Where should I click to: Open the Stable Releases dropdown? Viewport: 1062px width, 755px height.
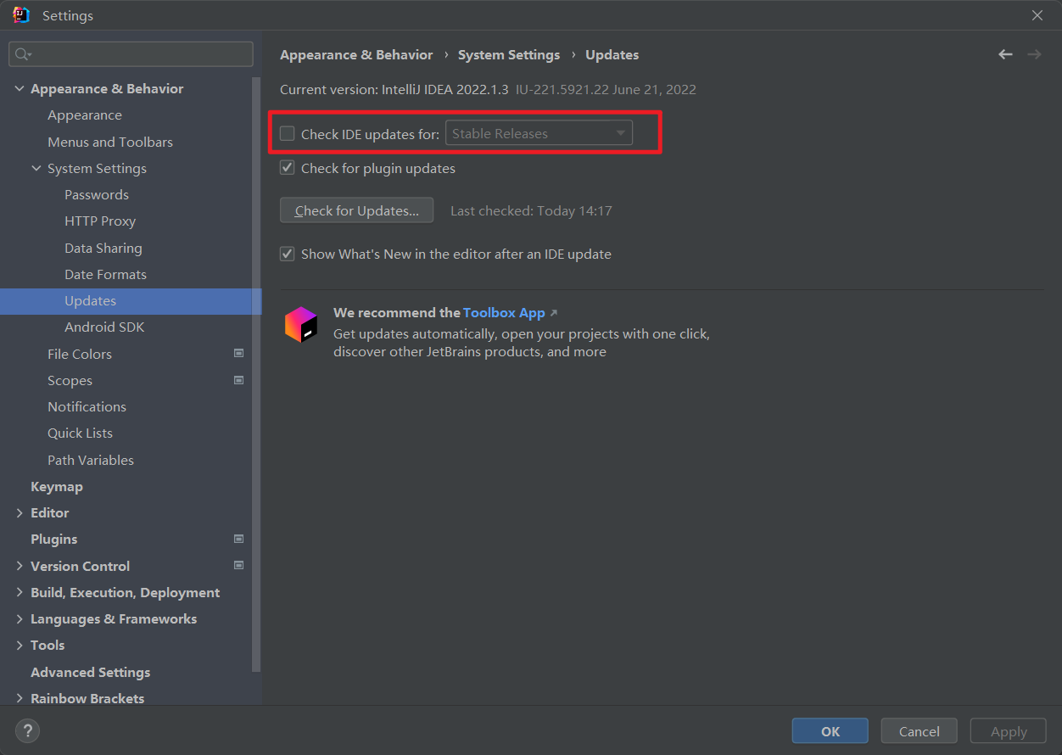tap(539, 133)
